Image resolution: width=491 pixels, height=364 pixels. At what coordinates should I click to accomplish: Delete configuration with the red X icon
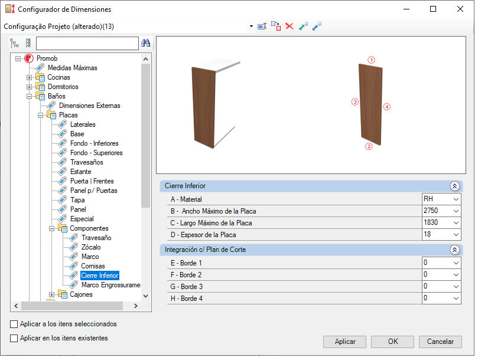pos(290,27)
